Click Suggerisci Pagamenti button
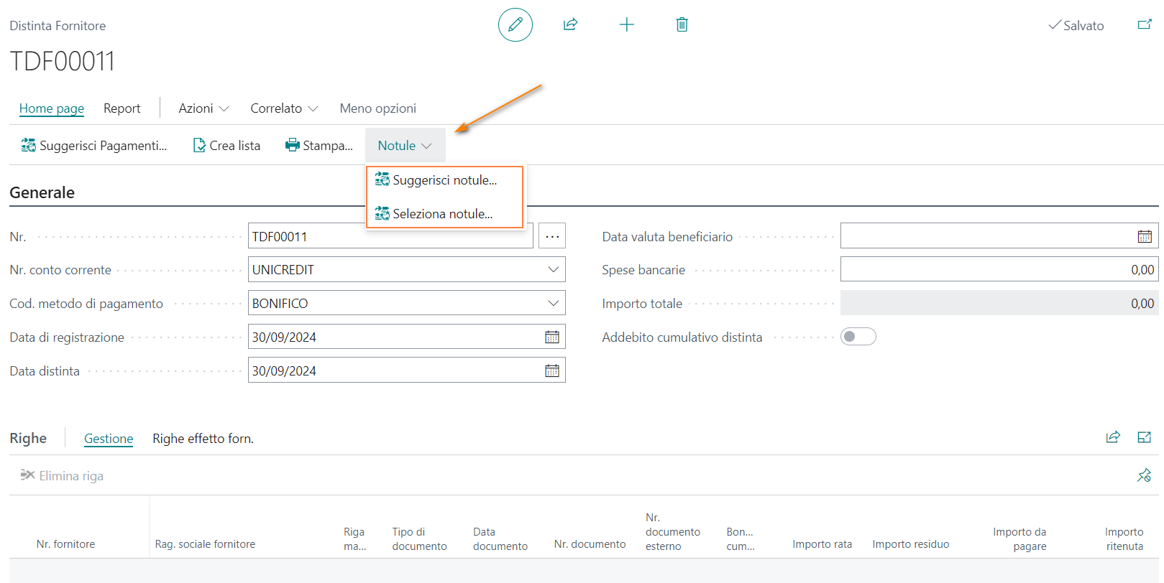1164x583 pixels. [x=94, y=146]
